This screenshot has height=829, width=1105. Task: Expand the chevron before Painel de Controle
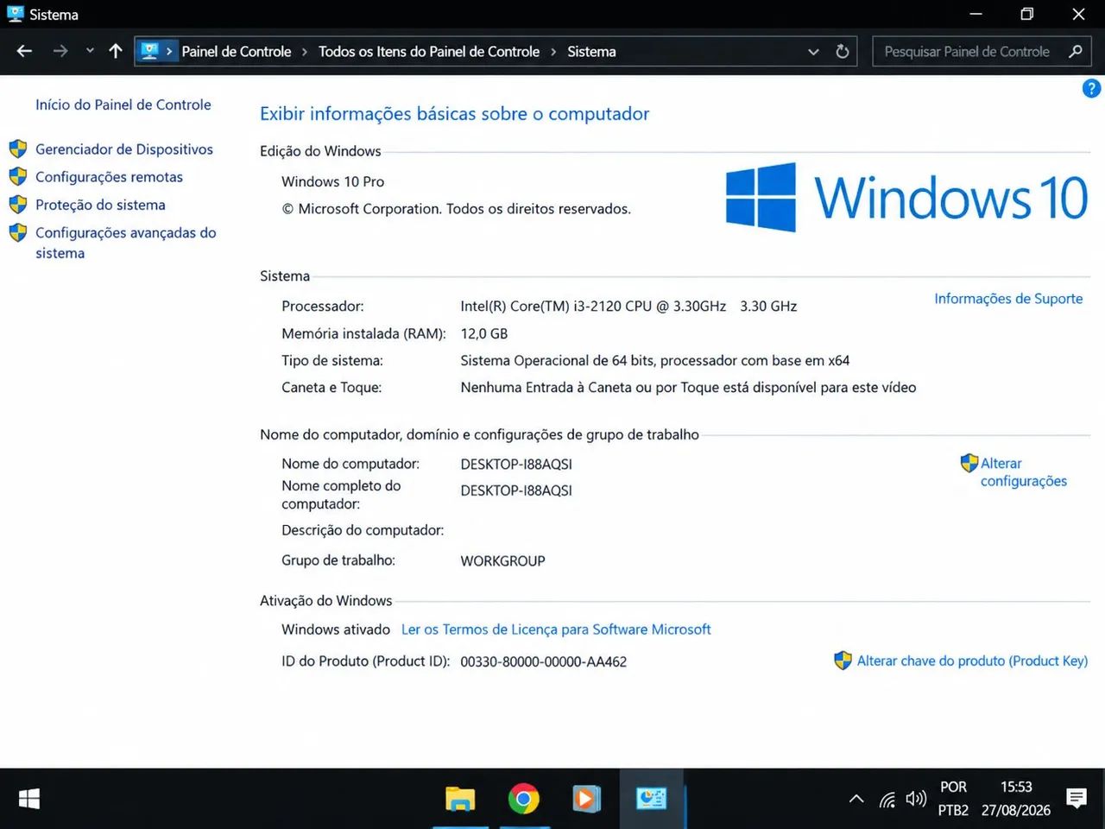[x=169, y=52]
